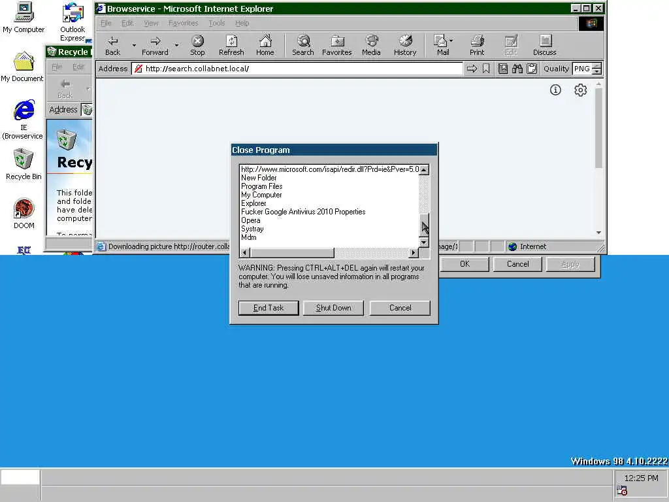Open the Favorites menu

[x=183, y=23]
